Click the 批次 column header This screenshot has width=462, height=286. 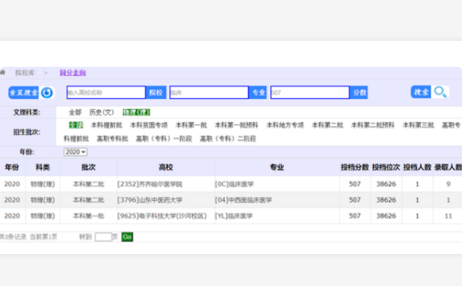88,168
